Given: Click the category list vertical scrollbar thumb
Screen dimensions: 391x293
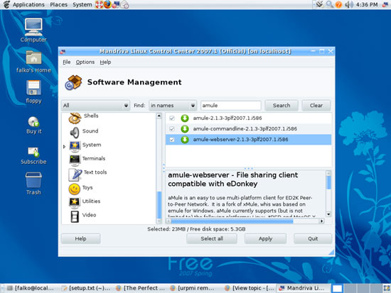Looking at the screenshot, I should (159, 205).
